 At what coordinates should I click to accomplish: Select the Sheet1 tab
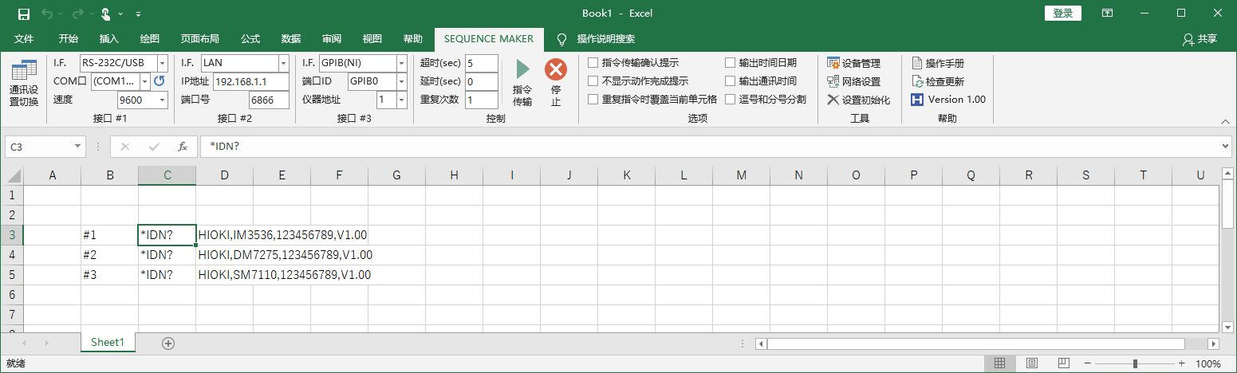click(x=108, y=343)
